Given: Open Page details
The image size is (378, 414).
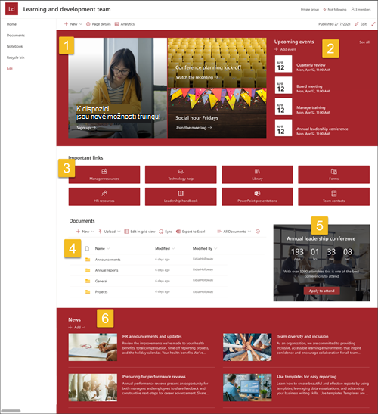Looking at the screenshot, I should (98, 24).
